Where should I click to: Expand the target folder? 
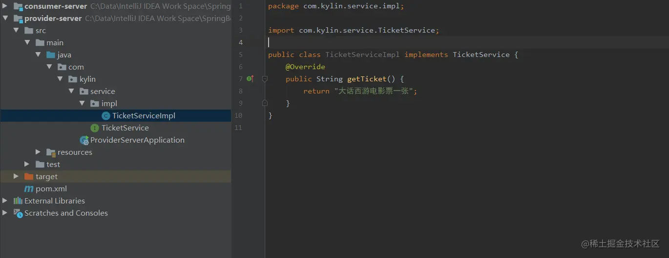point(16,177)
